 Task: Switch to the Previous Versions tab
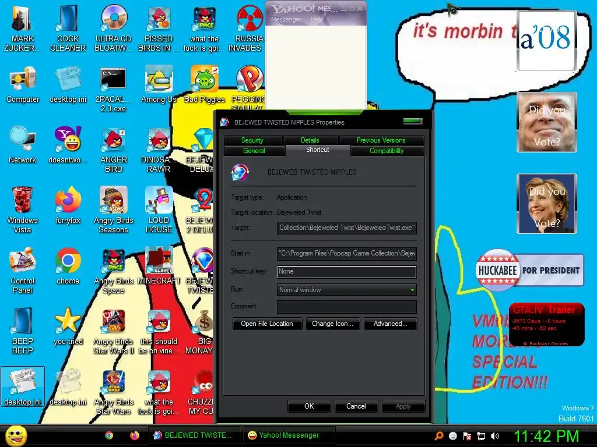(381, 140)
